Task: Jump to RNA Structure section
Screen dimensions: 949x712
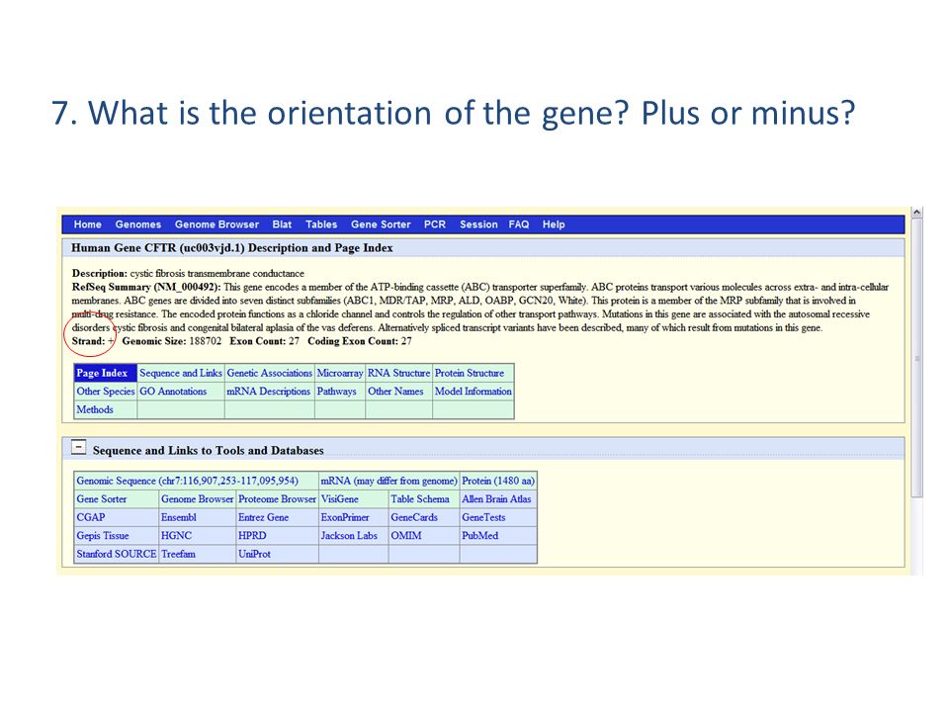Action: (398, 373)
